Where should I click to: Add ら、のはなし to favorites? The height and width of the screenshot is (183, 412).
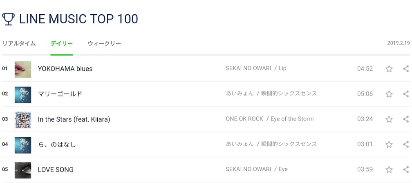tap(389, 144)
